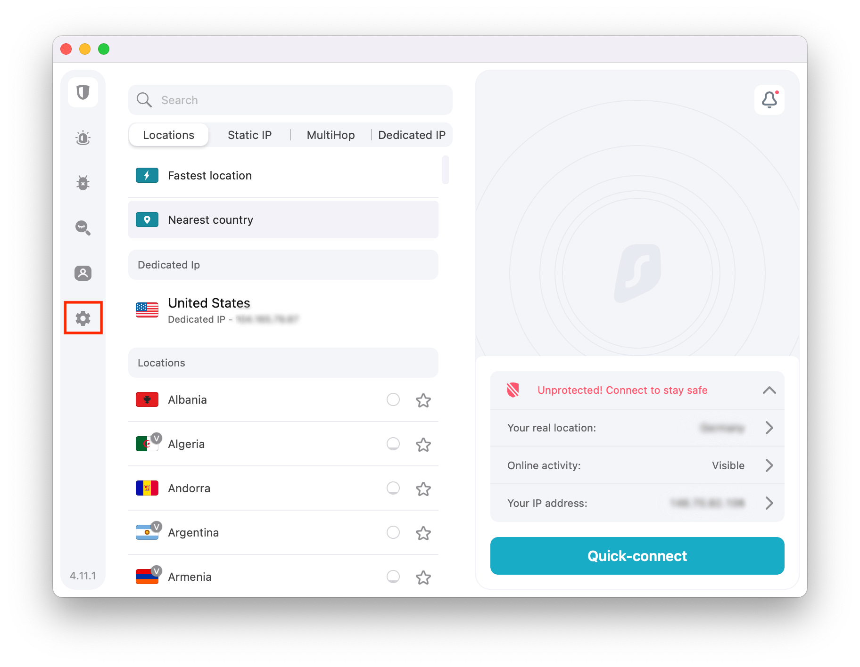Open the account profile icon

pos(83,273)
